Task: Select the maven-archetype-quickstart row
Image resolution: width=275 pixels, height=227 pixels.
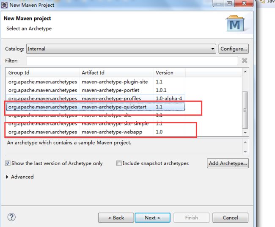Action: tap(96, 107)
